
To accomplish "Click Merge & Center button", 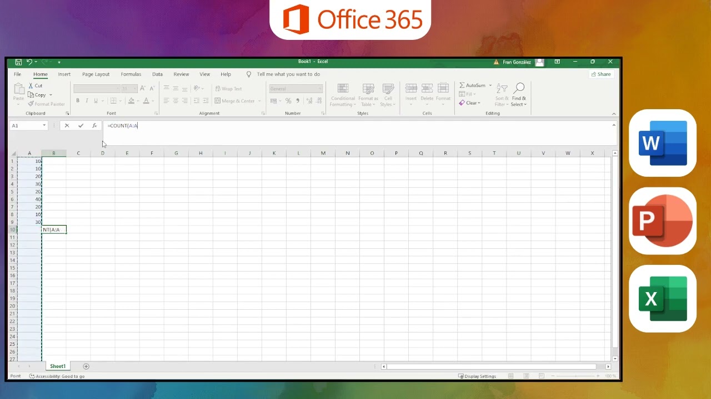I will coord(234,101).
